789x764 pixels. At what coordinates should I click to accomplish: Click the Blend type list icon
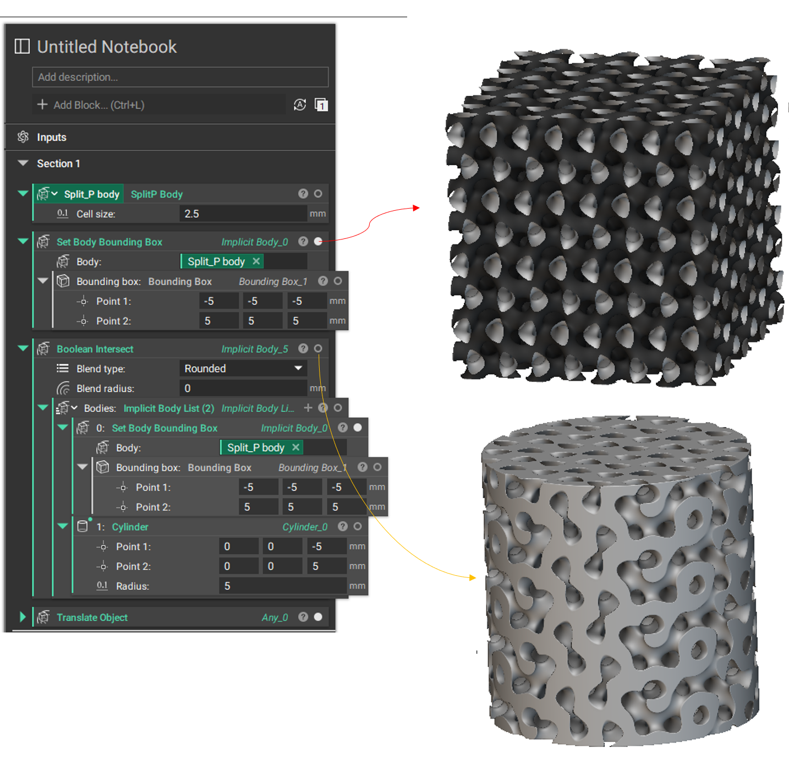click(63, 369)
